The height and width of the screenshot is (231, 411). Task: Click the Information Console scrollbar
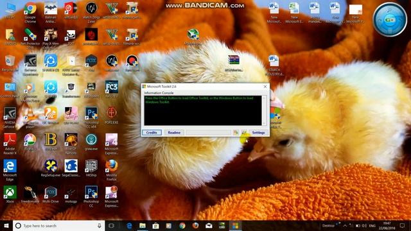click(x=264, y=110)
